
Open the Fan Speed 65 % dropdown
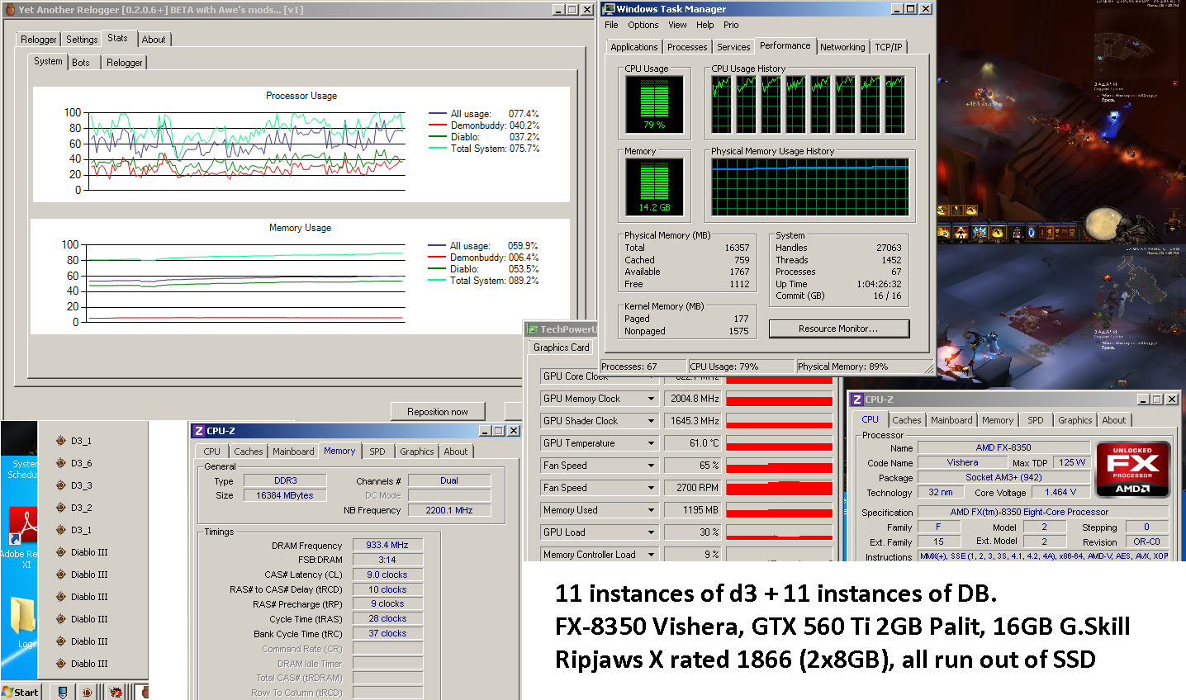pos(651,466)
